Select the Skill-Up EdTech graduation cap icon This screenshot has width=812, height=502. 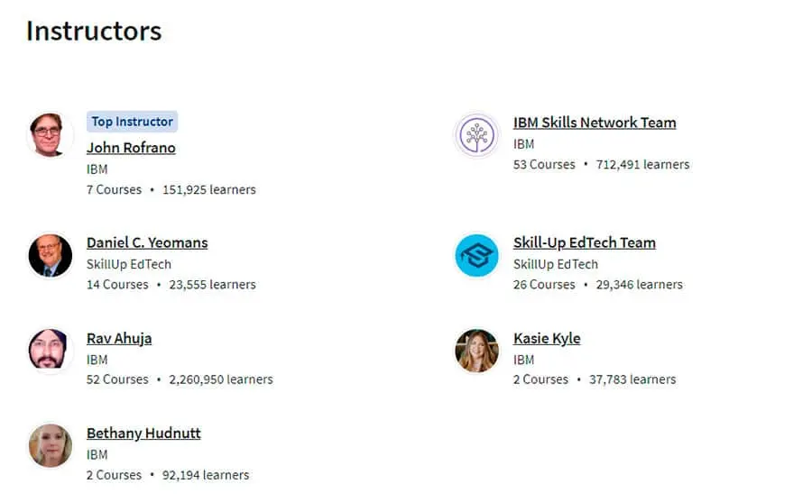coord(476,255)
